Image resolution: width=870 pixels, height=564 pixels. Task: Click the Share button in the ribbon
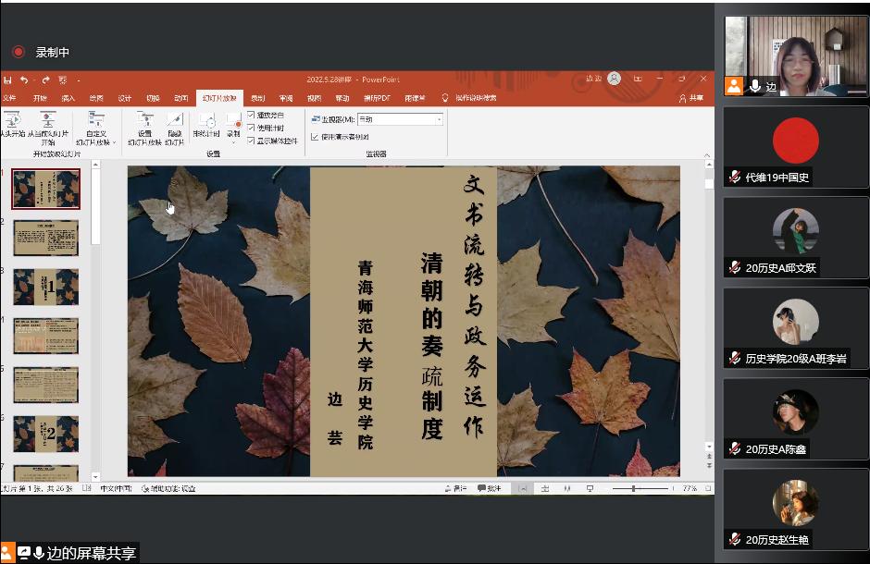tap(690, 98)
